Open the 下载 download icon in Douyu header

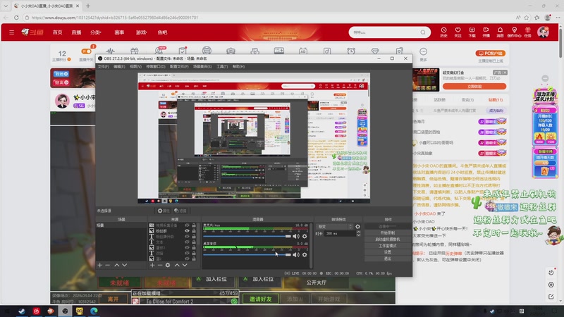tap(472, 32)
